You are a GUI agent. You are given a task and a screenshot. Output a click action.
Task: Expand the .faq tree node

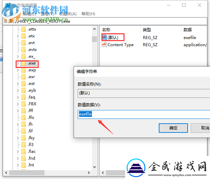click(x=18, y=97)
